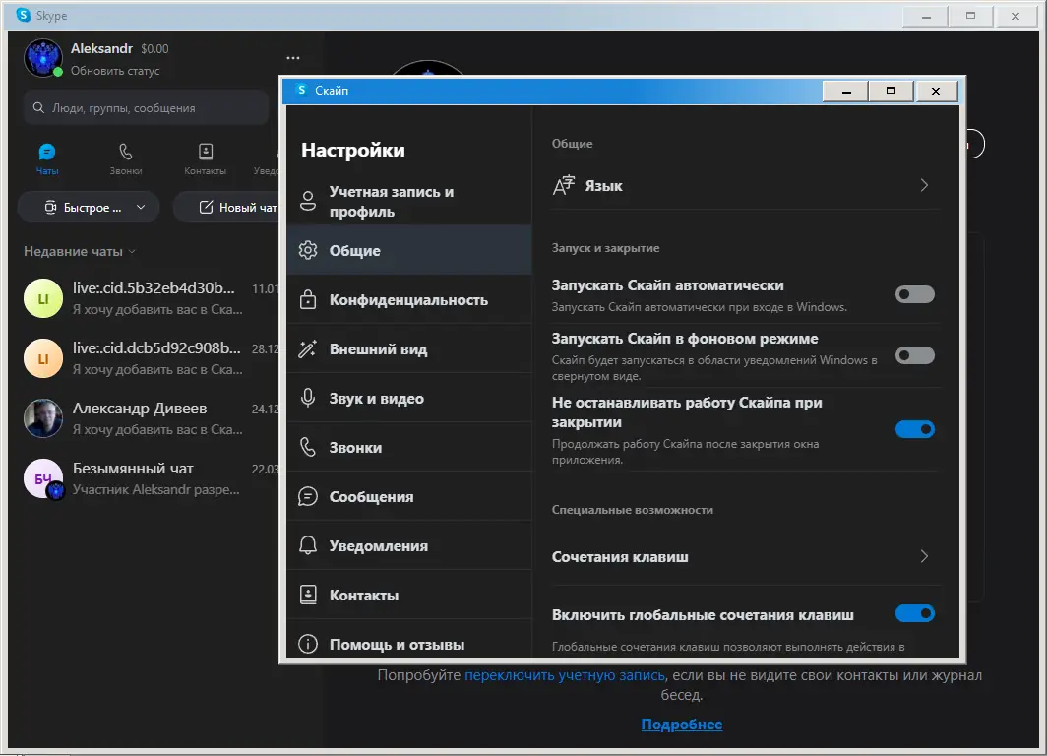Open 'Контакты' section in settings sidebar
The image size is (1047, 756).
[x=409, y=595]
